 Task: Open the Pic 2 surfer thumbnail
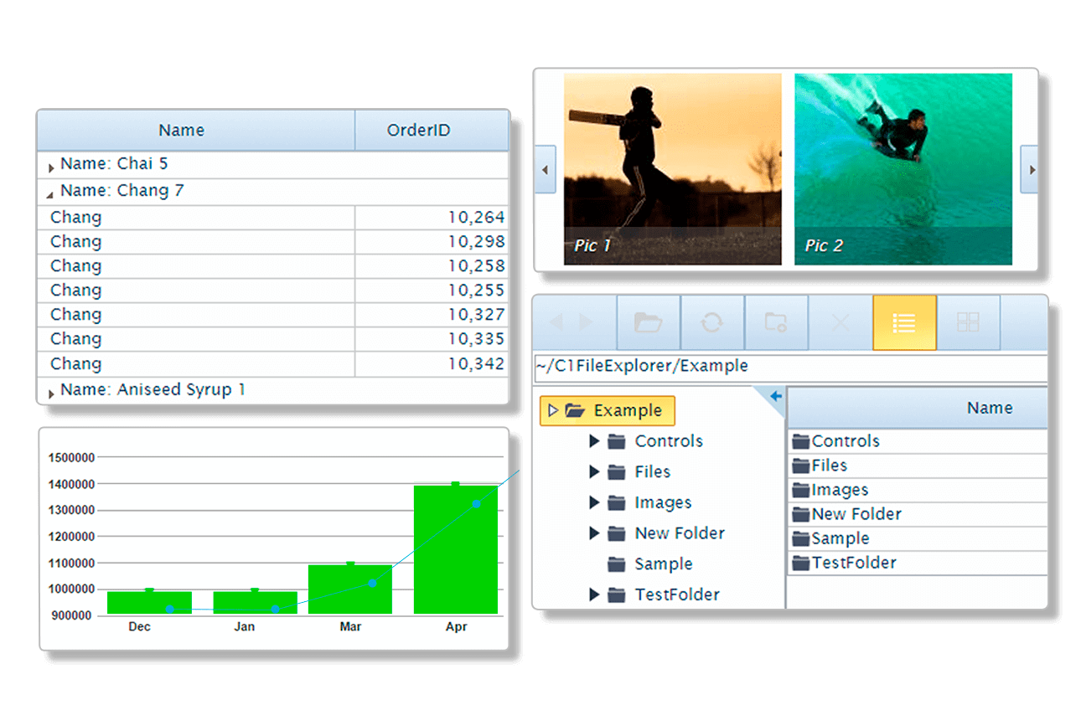(x=903, y=169)
